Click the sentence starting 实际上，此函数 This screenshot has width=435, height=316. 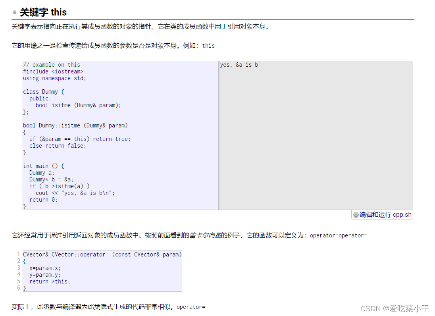pyautogui.click(x=108, y=307)
